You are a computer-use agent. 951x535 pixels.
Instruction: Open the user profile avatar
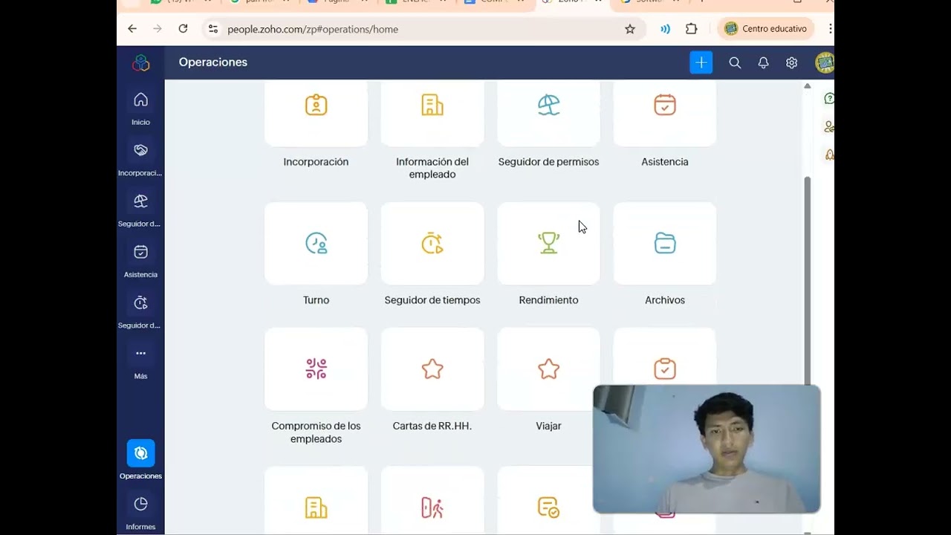pyautogui.click(x=824, y=63)
